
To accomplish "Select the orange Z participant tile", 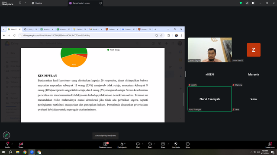I will [x=254, y=50].
